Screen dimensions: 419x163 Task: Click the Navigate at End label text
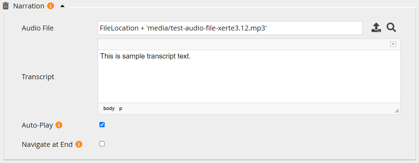point(47,144)
